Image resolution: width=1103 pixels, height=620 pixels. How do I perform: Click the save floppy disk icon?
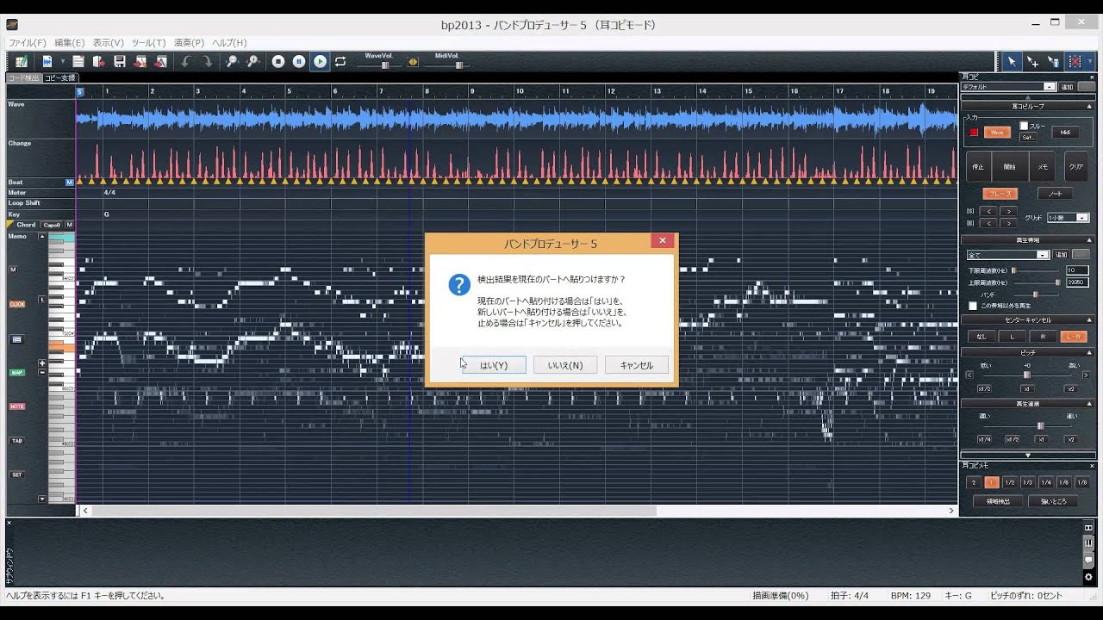[120, 61]
